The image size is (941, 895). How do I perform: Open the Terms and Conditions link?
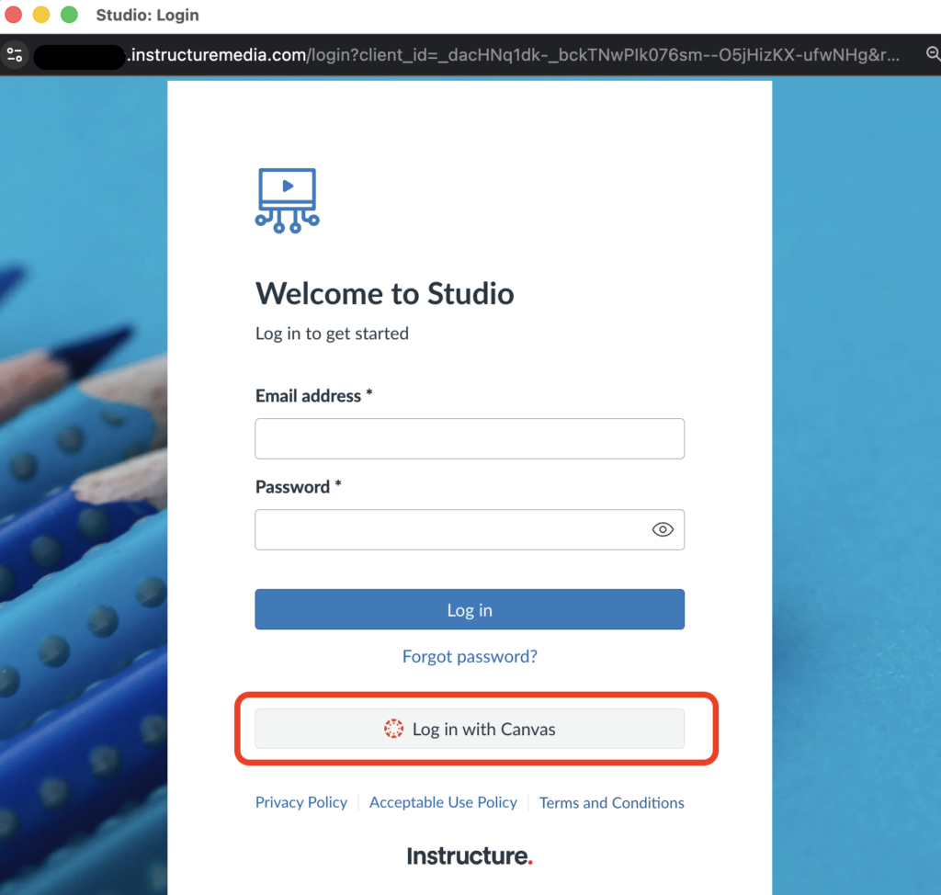[x=611, y=801]
